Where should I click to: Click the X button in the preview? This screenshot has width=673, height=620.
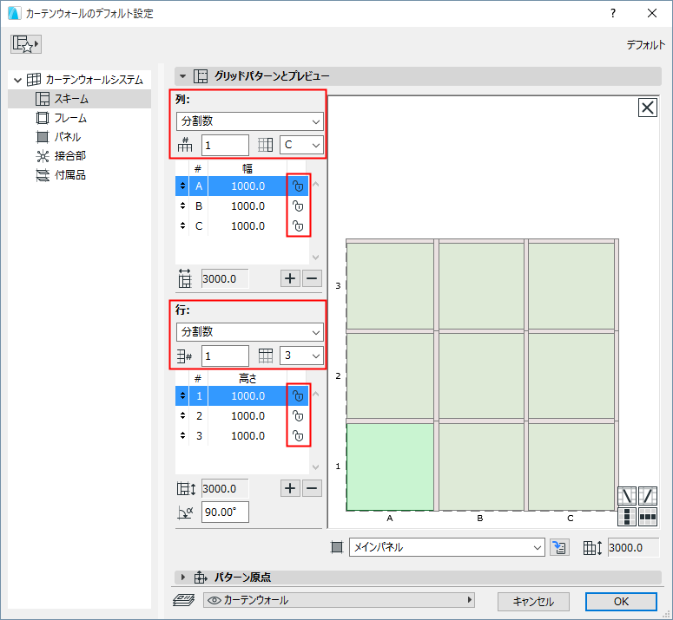click(647, 108)
